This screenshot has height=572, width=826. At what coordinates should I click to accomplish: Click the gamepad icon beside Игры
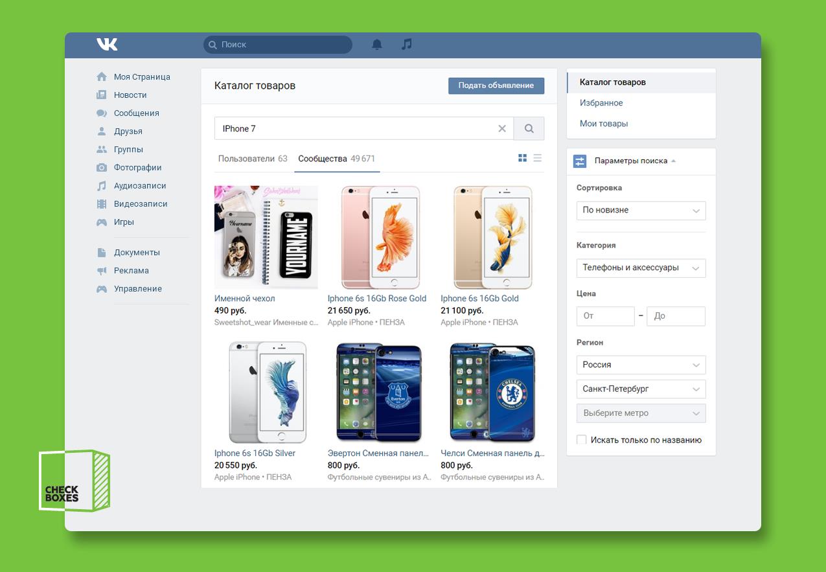point(102,222)
